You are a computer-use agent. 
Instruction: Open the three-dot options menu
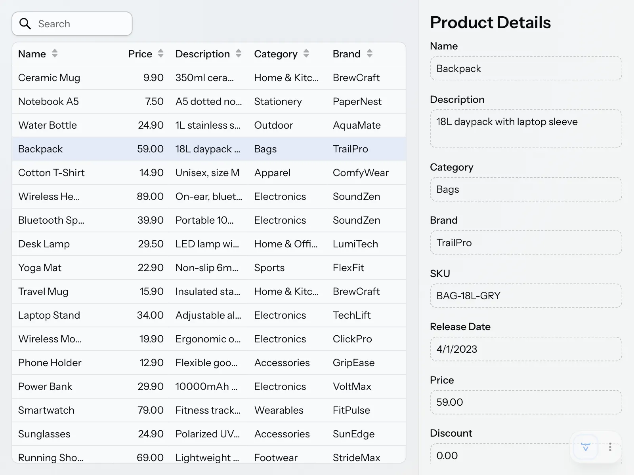[x=610, y=447]
